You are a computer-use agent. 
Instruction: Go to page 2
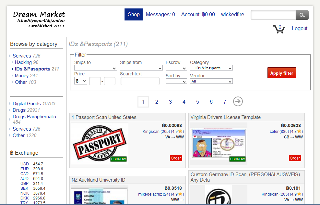pos(157,102)
